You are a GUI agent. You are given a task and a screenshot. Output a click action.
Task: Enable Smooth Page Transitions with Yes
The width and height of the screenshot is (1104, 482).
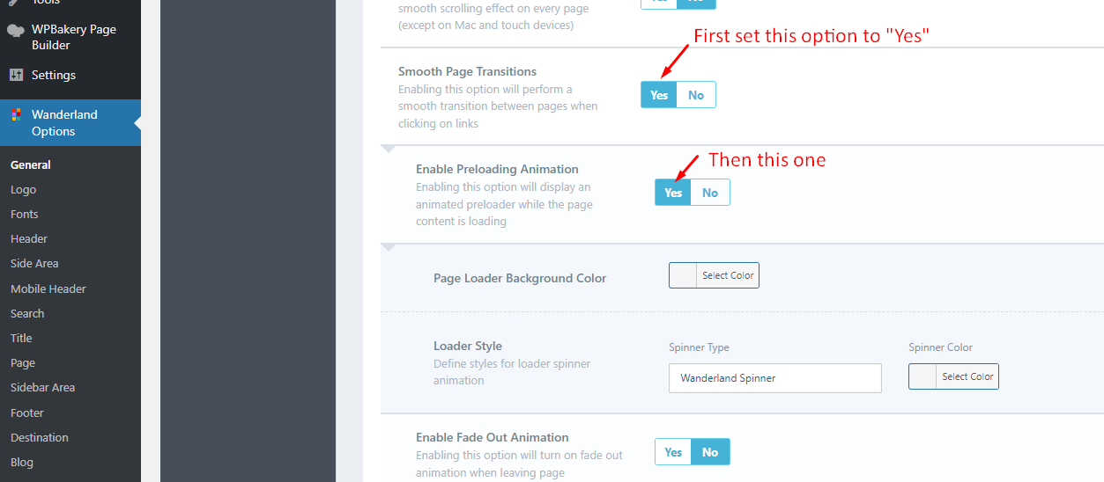(x=659, y=95)
